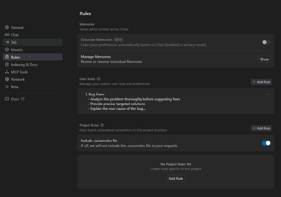Click Show to review individual Memories
The image size is (281, 197).
click(x=264, y=59)
